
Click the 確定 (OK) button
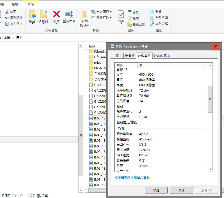pyautogui.click(x=156, y=190)
